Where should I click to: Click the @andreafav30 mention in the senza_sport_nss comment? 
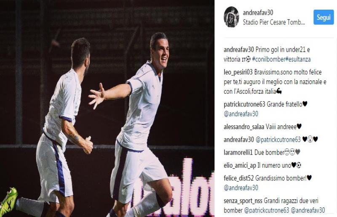click(x=308, y=210)
